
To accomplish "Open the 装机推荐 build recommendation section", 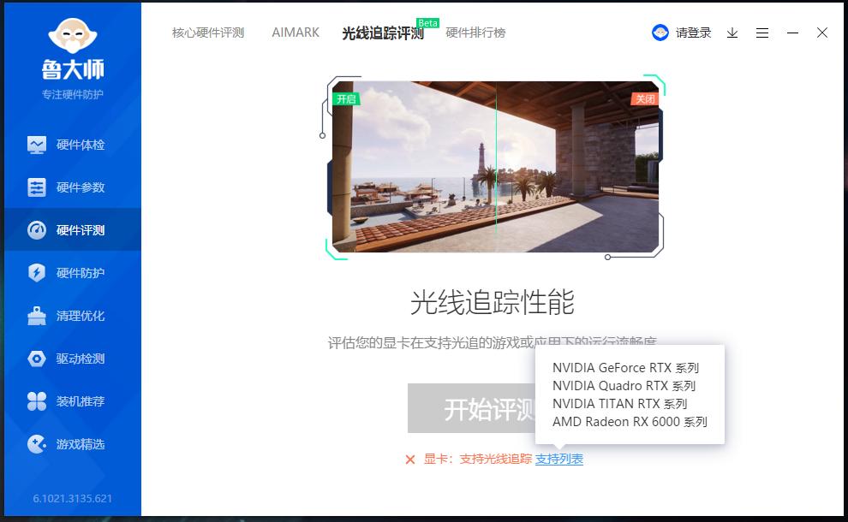I will (x=72, y=400).
